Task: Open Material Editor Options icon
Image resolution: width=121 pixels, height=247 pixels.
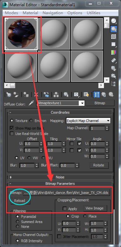Action: pos(114,68)
